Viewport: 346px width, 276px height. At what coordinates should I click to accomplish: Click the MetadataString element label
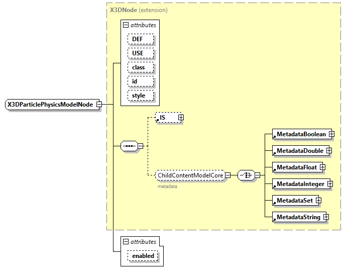tap(299, 217)
